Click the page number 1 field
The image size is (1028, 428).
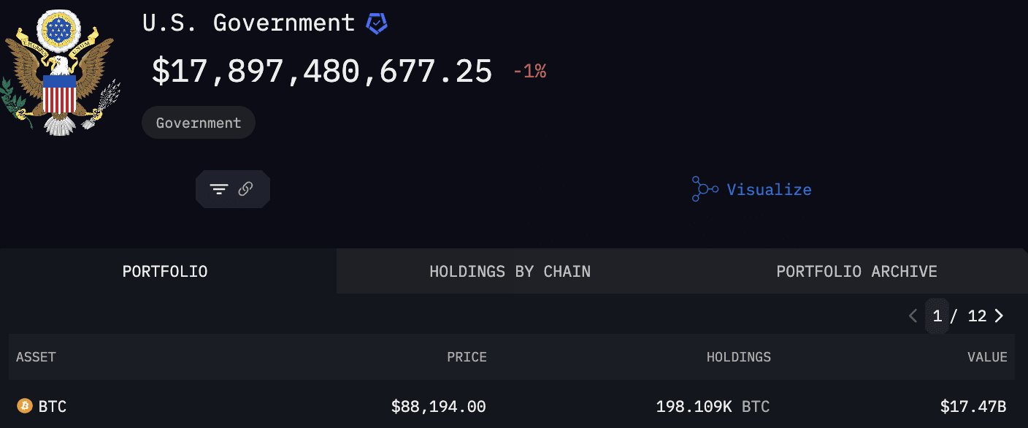(x=937, y=316)
